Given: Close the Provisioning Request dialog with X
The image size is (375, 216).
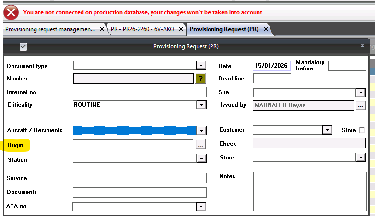Looking at the screenshot, I should [363, 45].
